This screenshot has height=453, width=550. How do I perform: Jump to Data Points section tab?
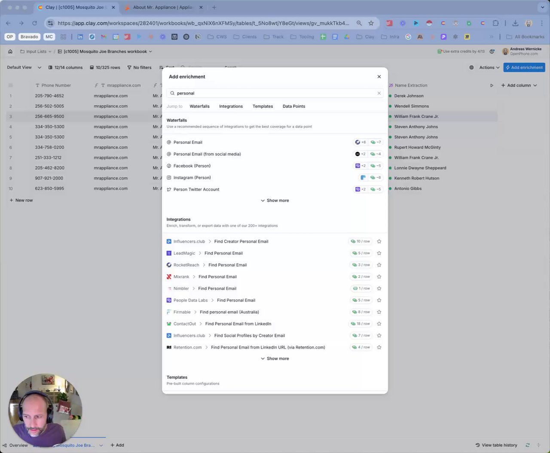pyautogui.click(x=294, y=106)
